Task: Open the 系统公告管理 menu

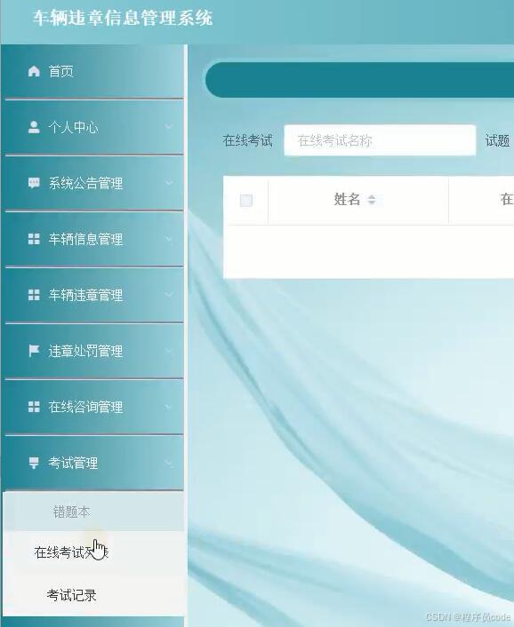Action: point(94,183)
